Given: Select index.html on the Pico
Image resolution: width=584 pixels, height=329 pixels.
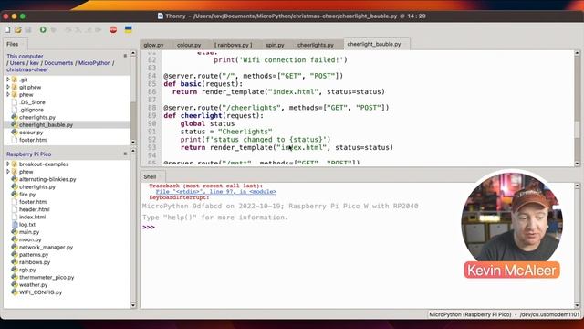Looking at the screenshot, I should (x=32, y=217).
